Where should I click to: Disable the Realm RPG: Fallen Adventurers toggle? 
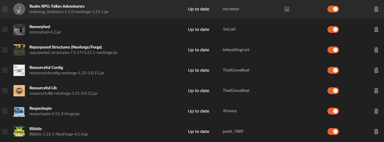click(333, 9)
